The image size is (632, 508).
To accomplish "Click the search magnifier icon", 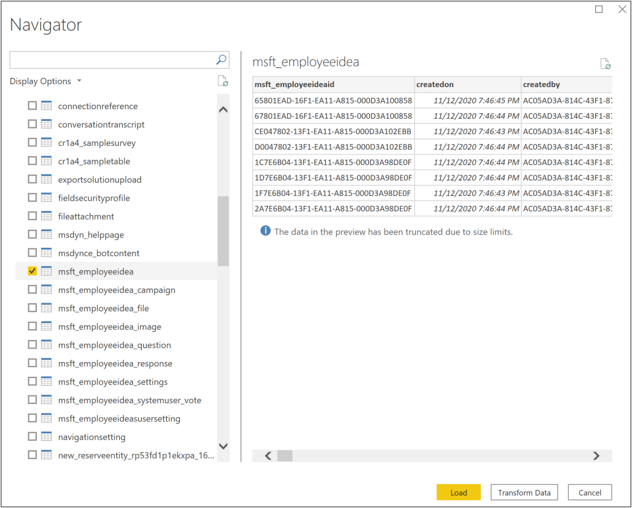I will point(221,59).
